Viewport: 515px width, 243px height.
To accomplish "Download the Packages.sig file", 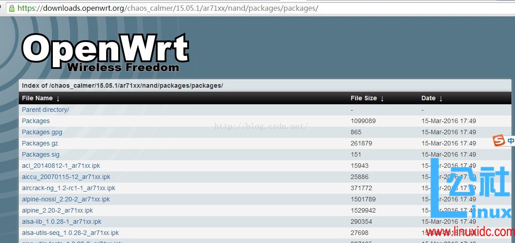I will (41, 154).
